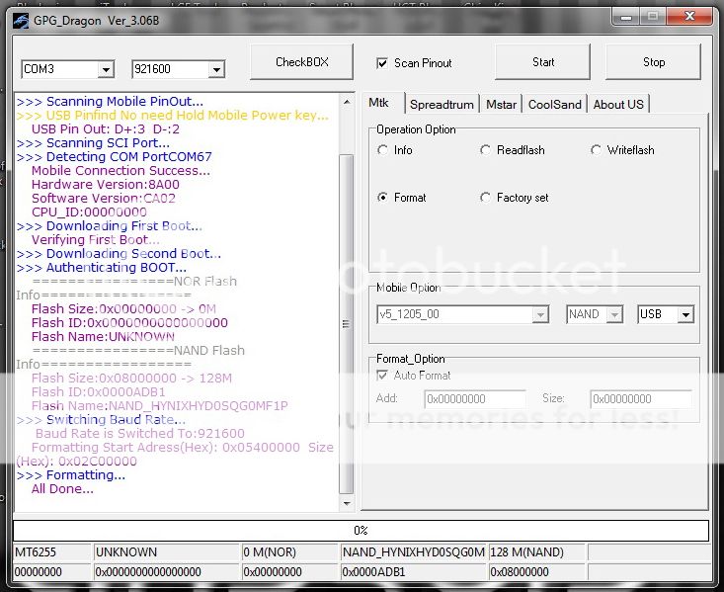
Task: Pick the Factory set option
Action: tap(485, 198)
